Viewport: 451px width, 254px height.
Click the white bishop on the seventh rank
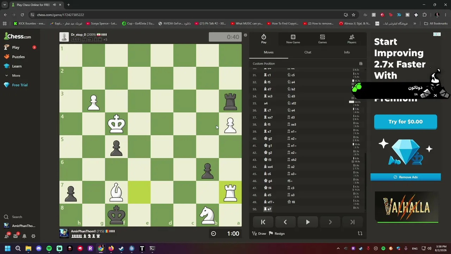(116, 192)
